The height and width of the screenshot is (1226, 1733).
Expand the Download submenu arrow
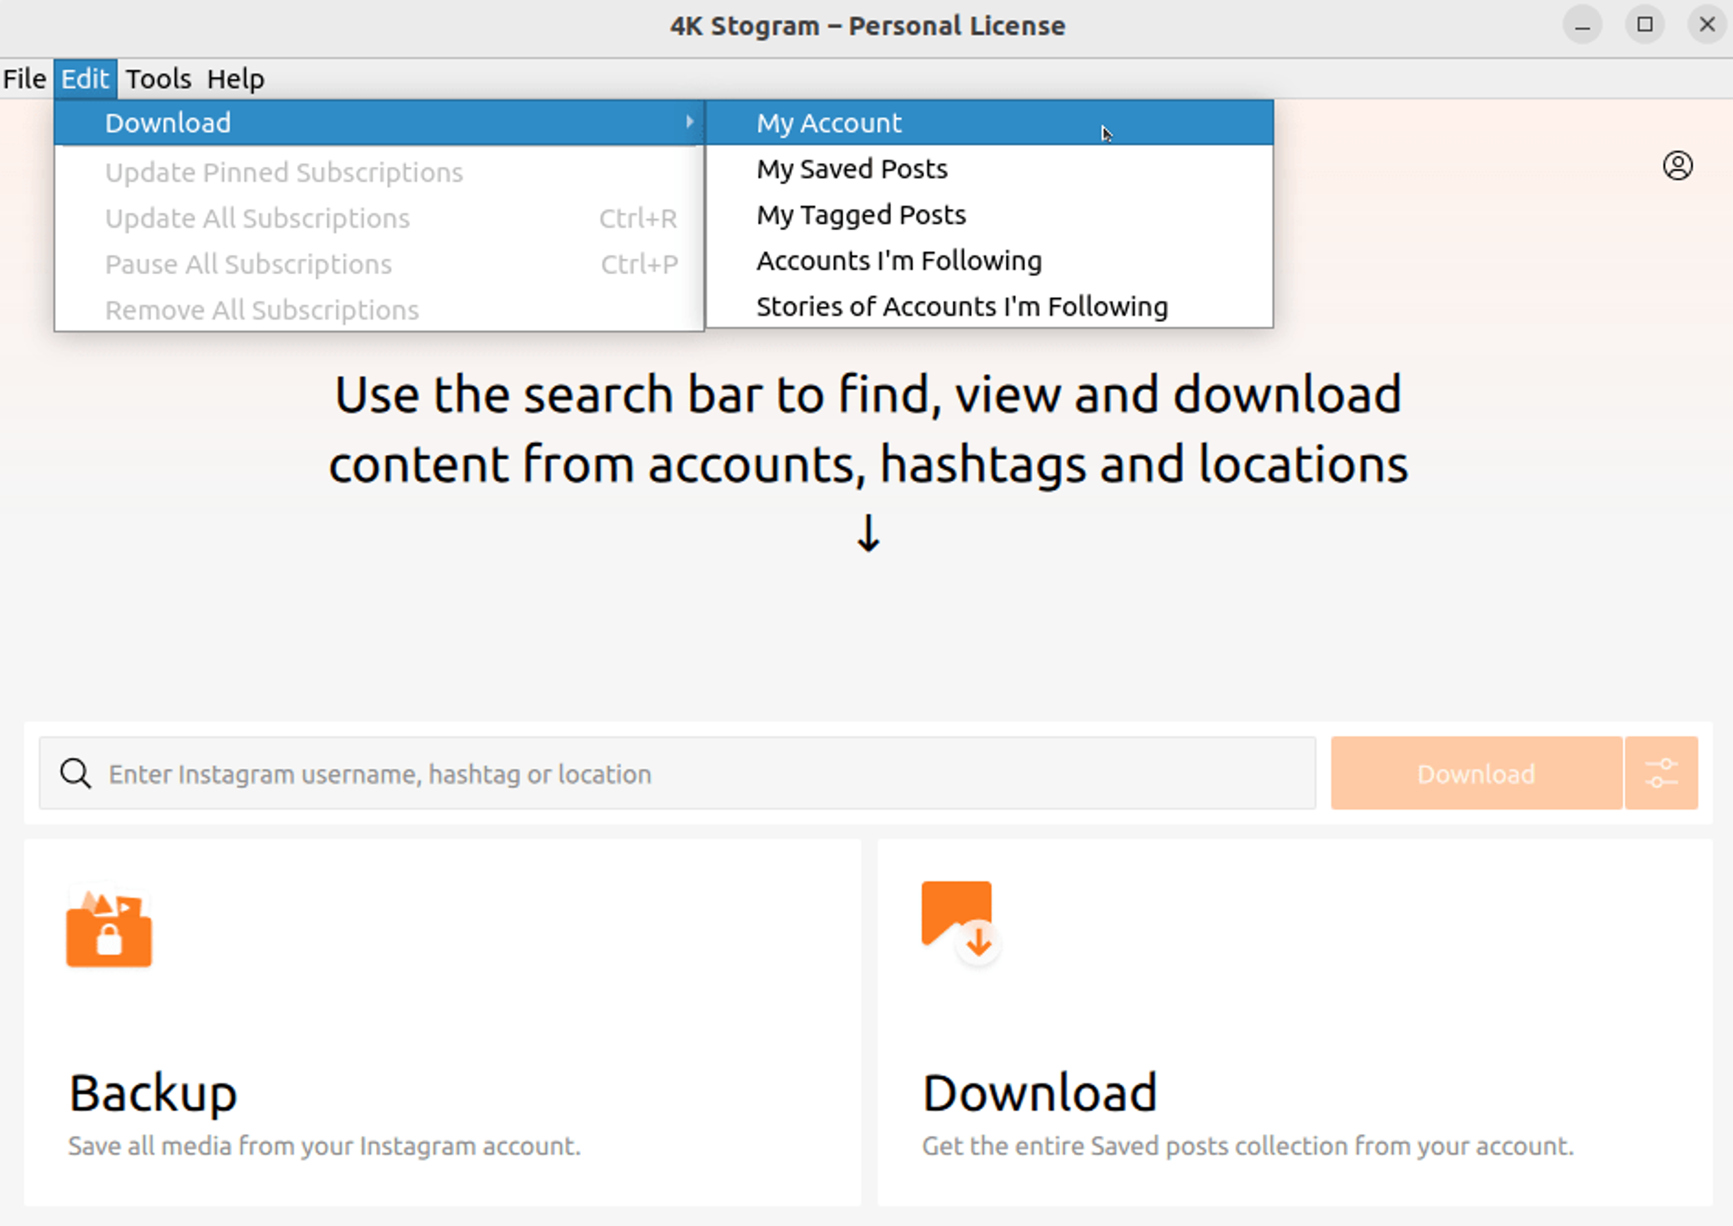click(x=689, y=121)
